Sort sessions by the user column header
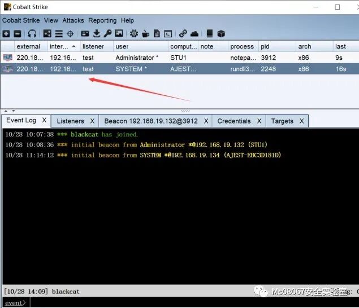This screenshot has height=308, width=359. pos(141,46)
